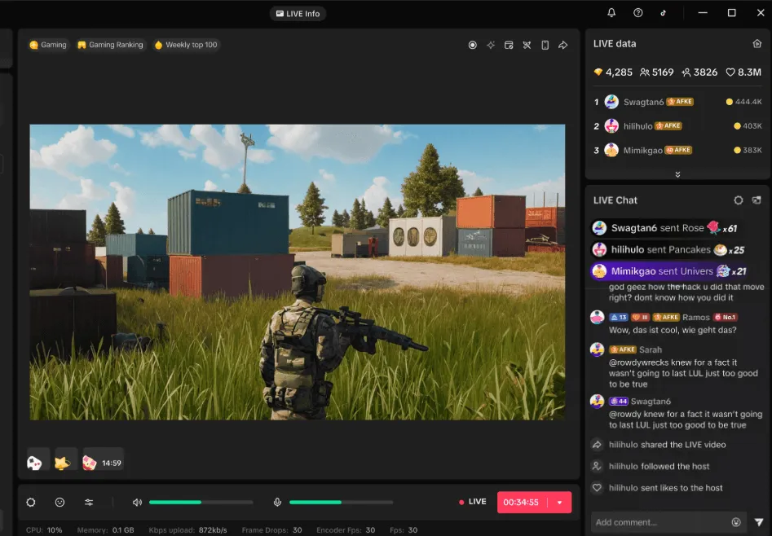Open the help question mark icon
772x536 pixels.
click(638, 13)
